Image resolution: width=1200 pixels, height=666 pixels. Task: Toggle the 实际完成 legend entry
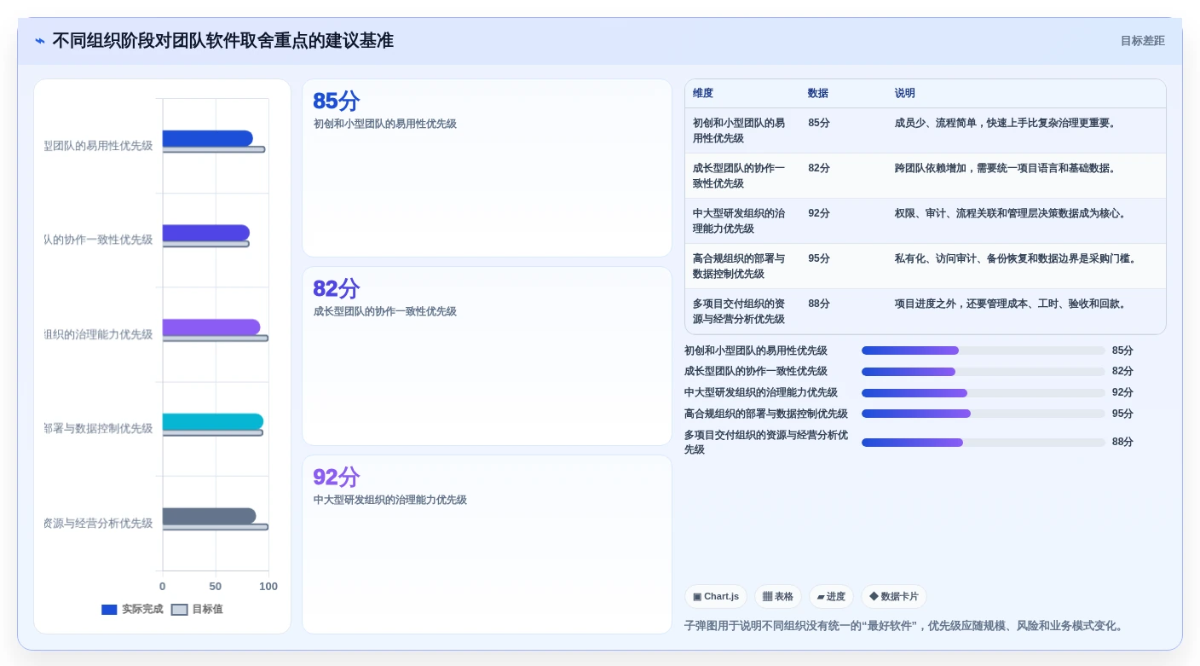pos(132,609)
